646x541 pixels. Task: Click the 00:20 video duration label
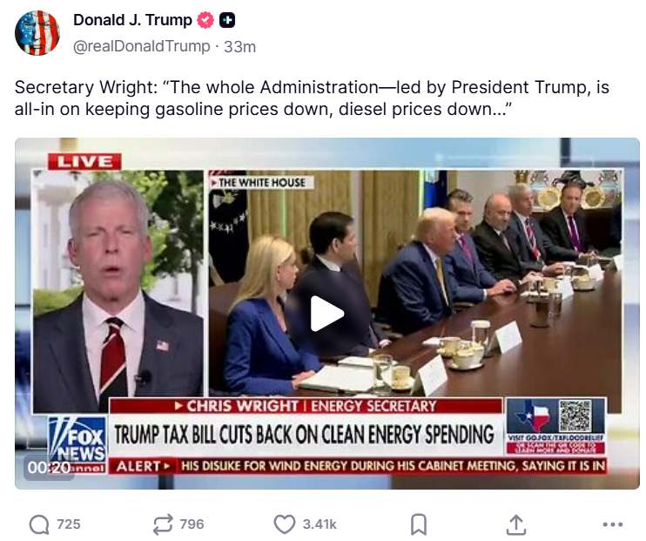point(49,468)
